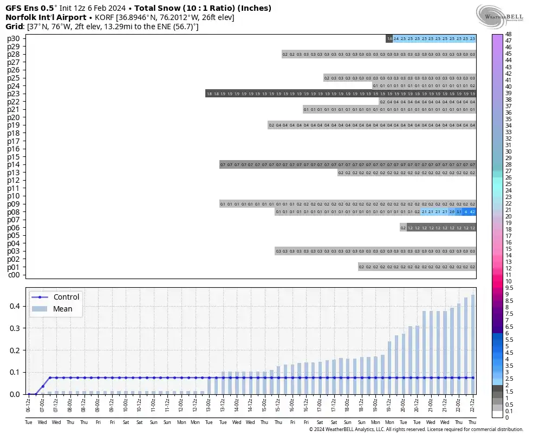
Task: Select ensemble member p08 row label
Action: point(14,212)
